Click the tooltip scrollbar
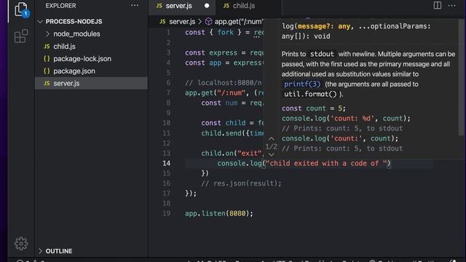 pyautogui.click(x=461, y=77)
